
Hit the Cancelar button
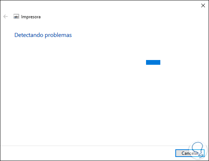click(190, 153)
